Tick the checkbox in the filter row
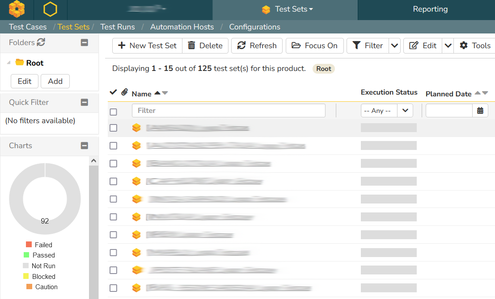 (x=114, y=112)
